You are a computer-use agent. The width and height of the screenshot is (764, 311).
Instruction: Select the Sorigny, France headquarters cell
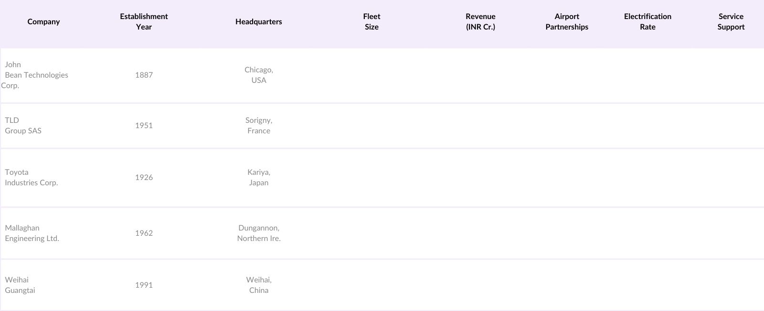[x=259, y=125]
